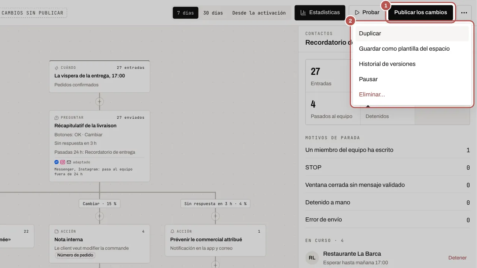The image size is (477, 268).
Task: Click the bell icon on the Prévenir action
Action: click(x=173, y=232)
